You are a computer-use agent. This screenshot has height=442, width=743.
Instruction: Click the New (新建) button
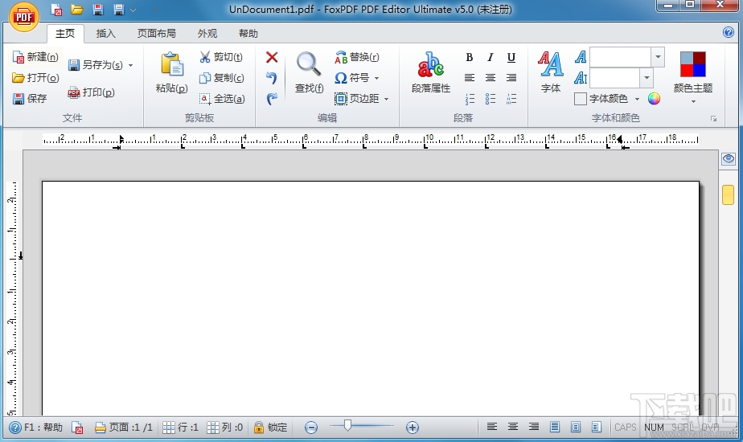[x=35, y=57]
